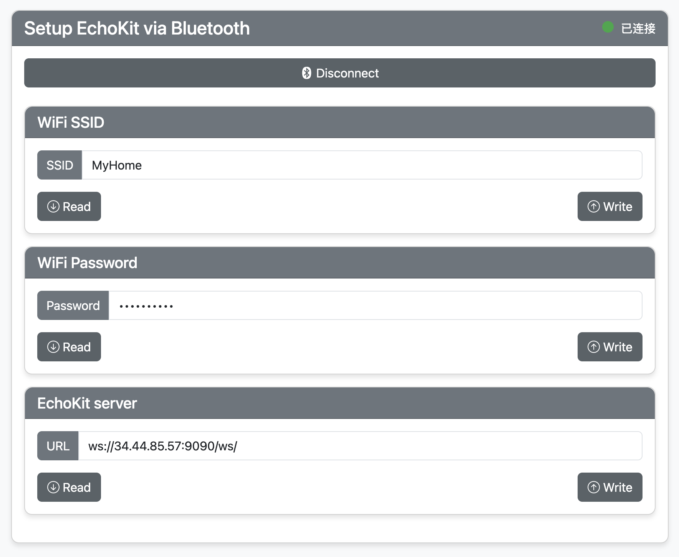Viewport: 679px width, 557px height.
Task: Click upload arrow icon in WiFi SSID section
Action: point(593,206)
